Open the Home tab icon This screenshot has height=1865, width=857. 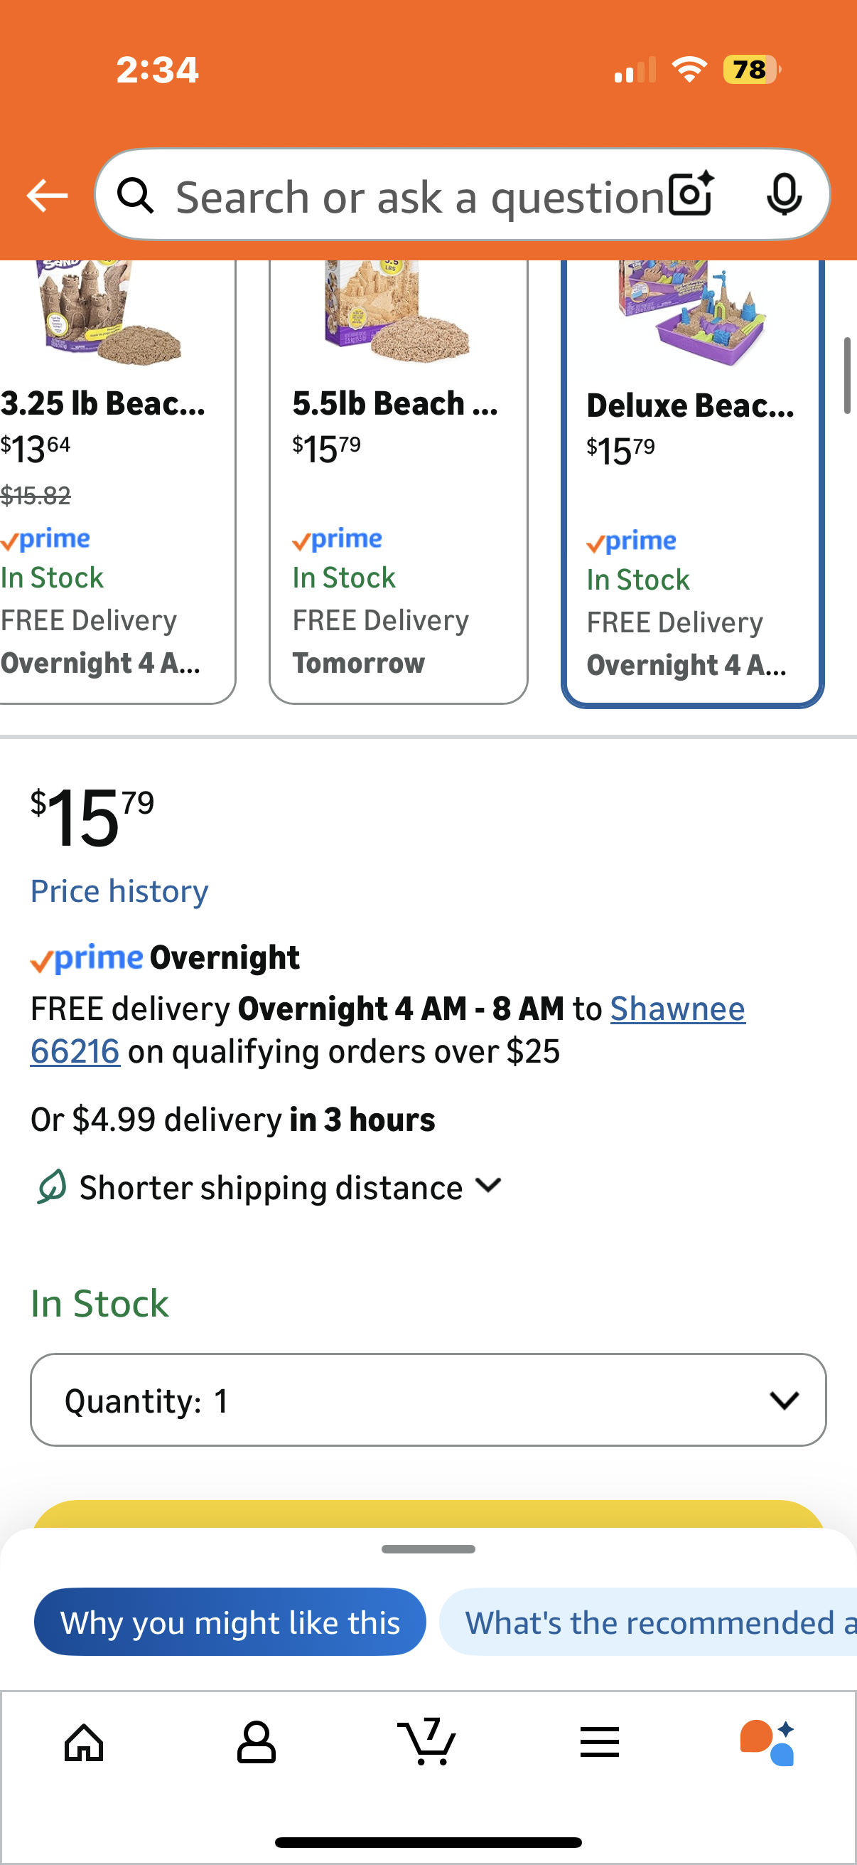[85, 1742]
